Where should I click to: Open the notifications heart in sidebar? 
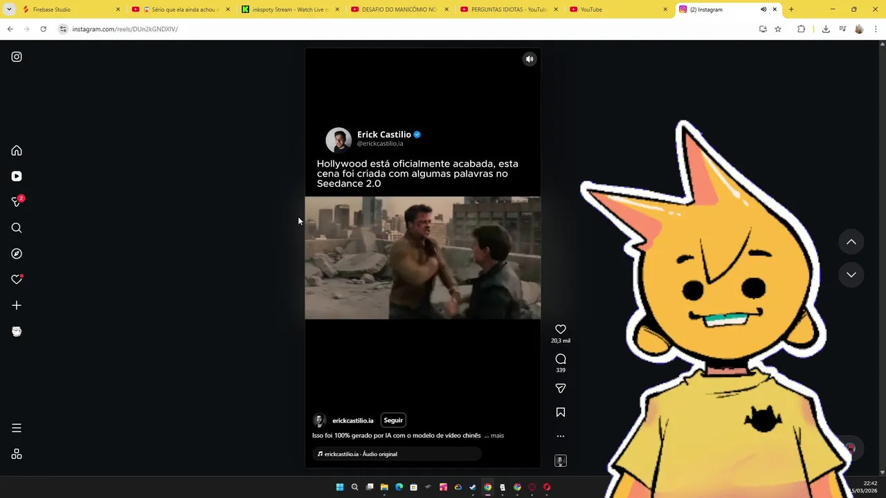tap(17, 279)
